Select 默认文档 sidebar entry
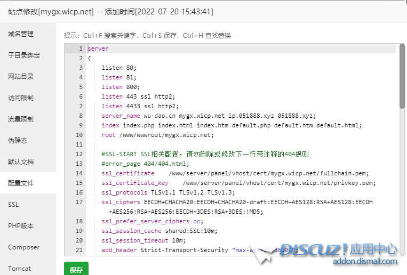This screenshot has height=275, width=407. (21, 161)
